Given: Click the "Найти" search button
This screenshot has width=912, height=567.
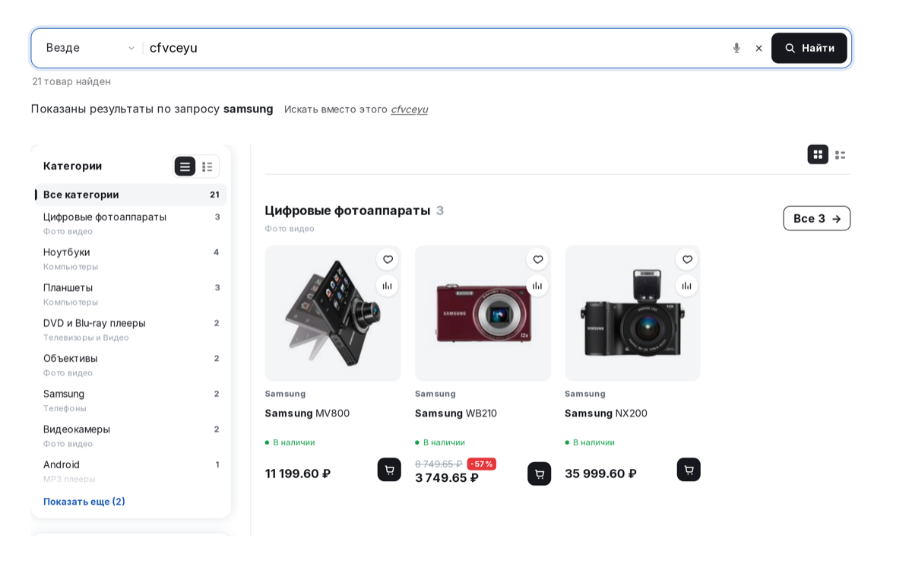Looking at the screenshot, I should point(809,48).
